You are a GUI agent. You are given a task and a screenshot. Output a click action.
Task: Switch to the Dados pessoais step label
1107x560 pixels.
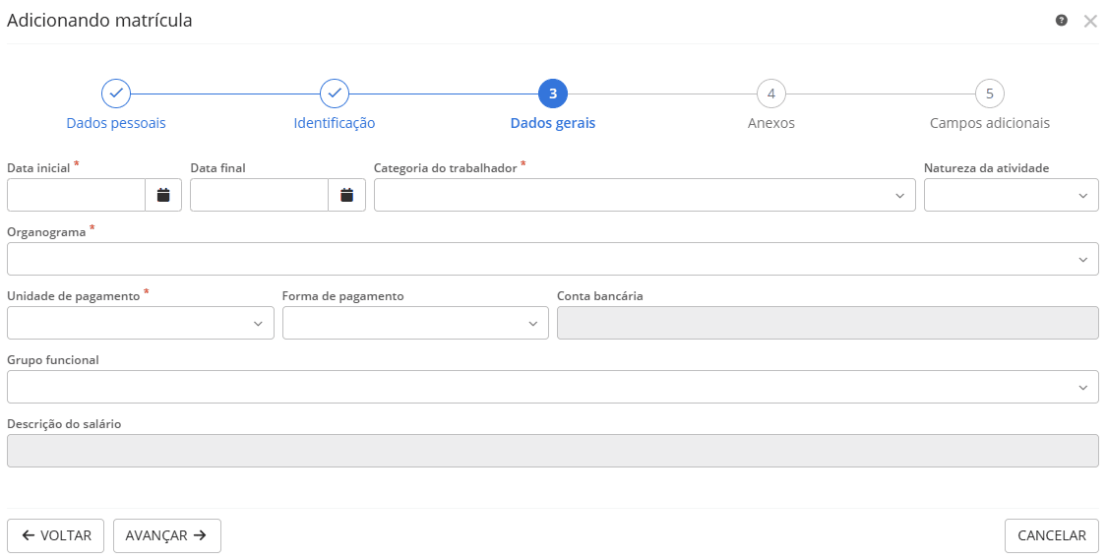point(116,124)
